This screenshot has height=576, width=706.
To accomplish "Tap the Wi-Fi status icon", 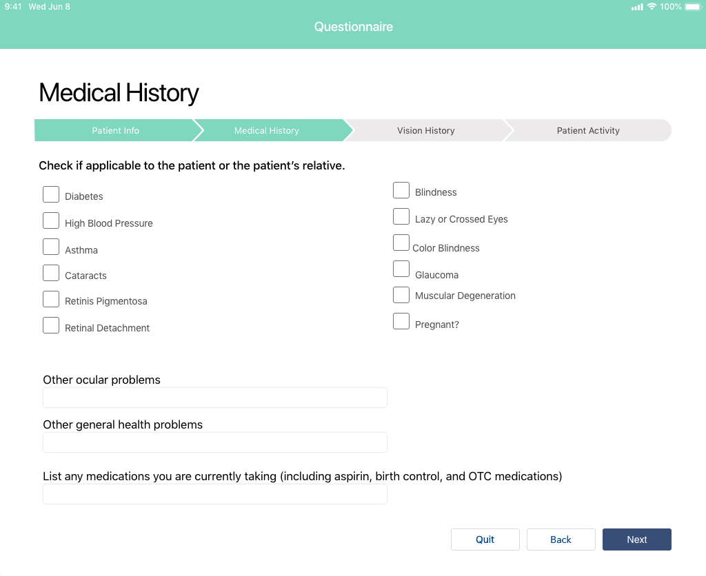I will pyautogui.click(x=652, y=7).
